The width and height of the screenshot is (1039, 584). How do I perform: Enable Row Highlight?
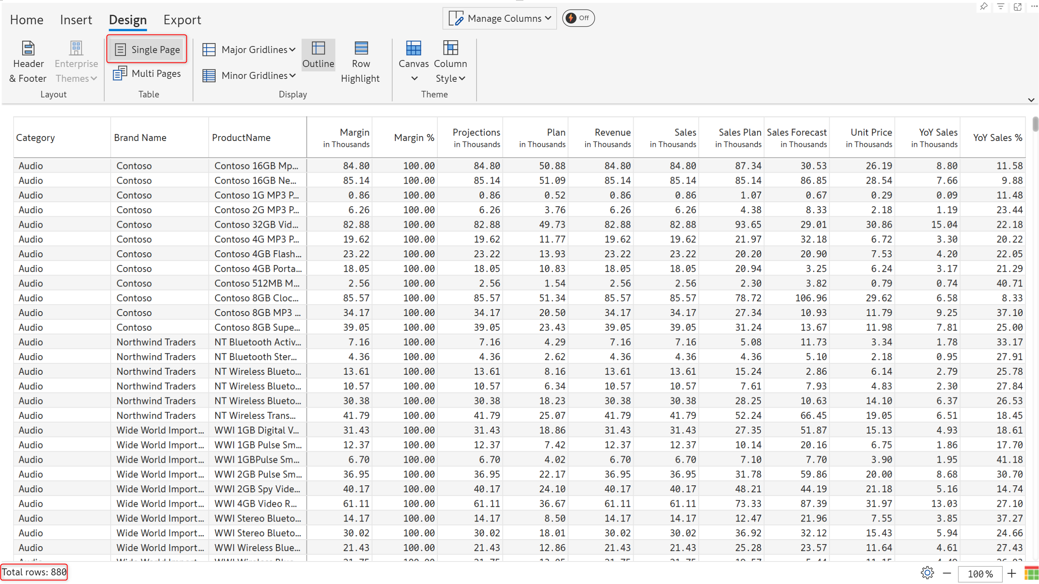pos(360,62)
